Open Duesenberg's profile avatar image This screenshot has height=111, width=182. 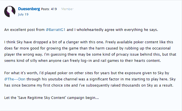[10, 12]
